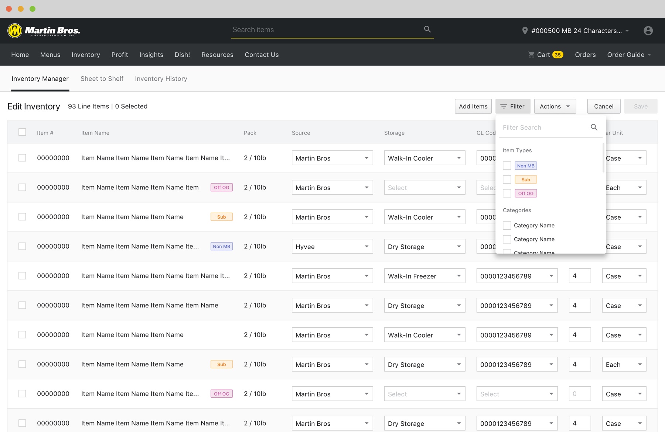This screenshot has width=665, height=432.
Task: Click the Martin Bros logo
Action: [44, 31]
